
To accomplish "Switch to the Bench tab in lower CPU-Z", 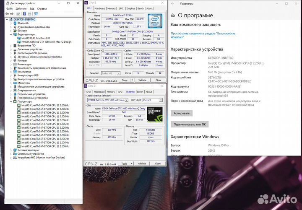I will click(x=140, y=91).
